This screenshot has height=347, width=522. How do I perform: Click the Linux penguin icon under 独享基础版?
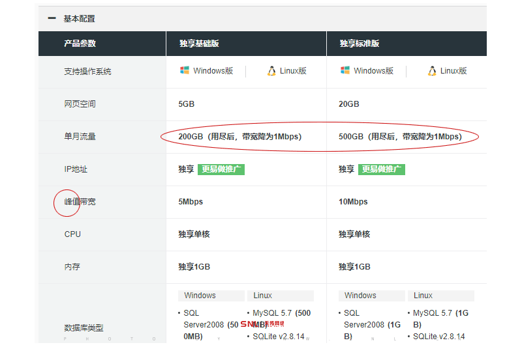(x=271, y=71)
